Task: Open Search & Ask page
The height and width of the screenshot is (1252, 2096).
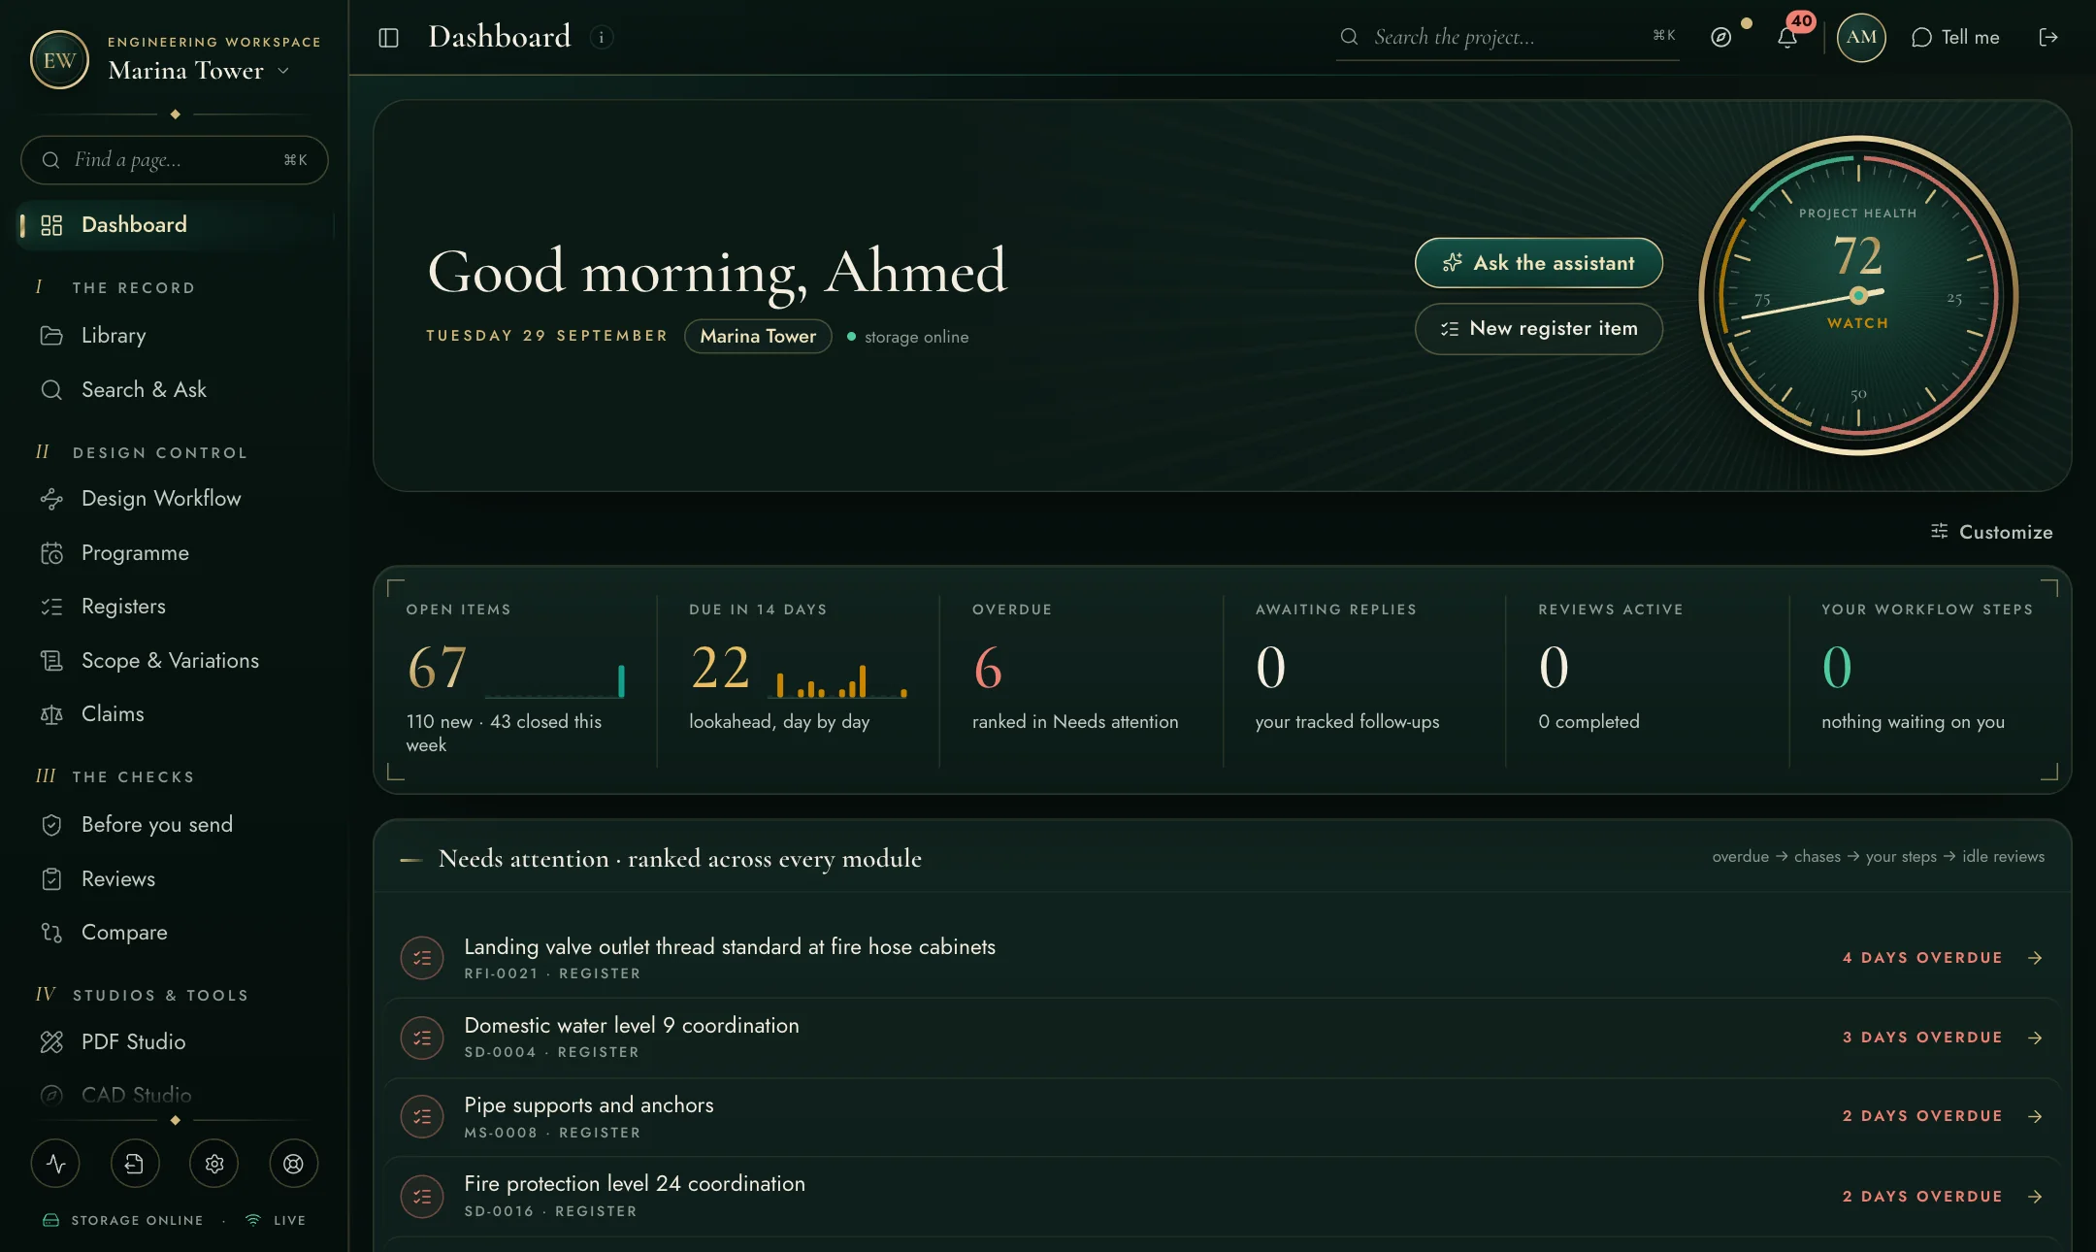Action: 175,390
